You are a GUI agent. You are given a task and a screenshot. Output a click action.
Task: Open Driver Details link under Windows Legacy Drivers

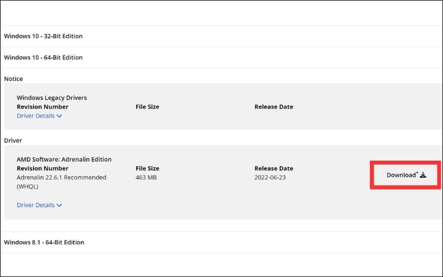pos(36,116)
